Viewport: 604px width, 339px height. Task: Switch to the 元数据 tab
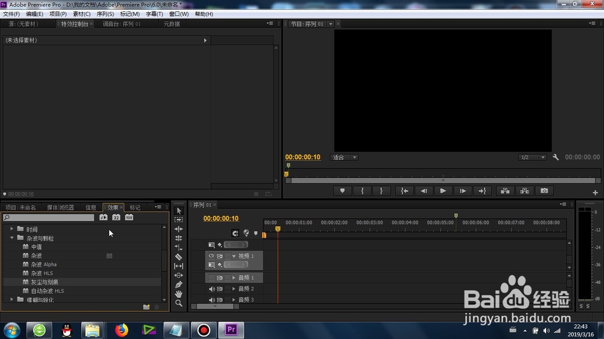pyautogui.click(x=172, y=24)
